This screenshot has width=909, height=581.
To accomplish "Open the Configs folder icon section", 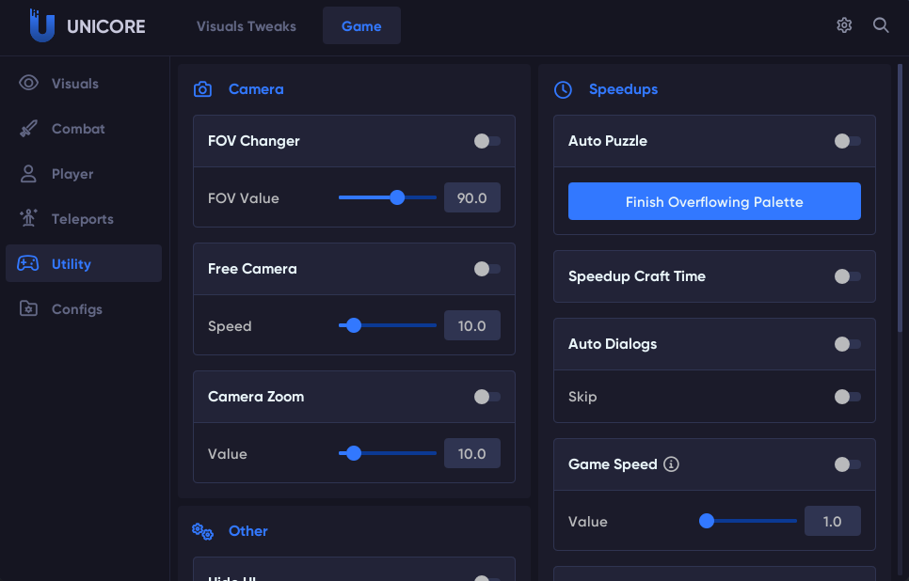I will pyautogui.click(x=29, y=309).
